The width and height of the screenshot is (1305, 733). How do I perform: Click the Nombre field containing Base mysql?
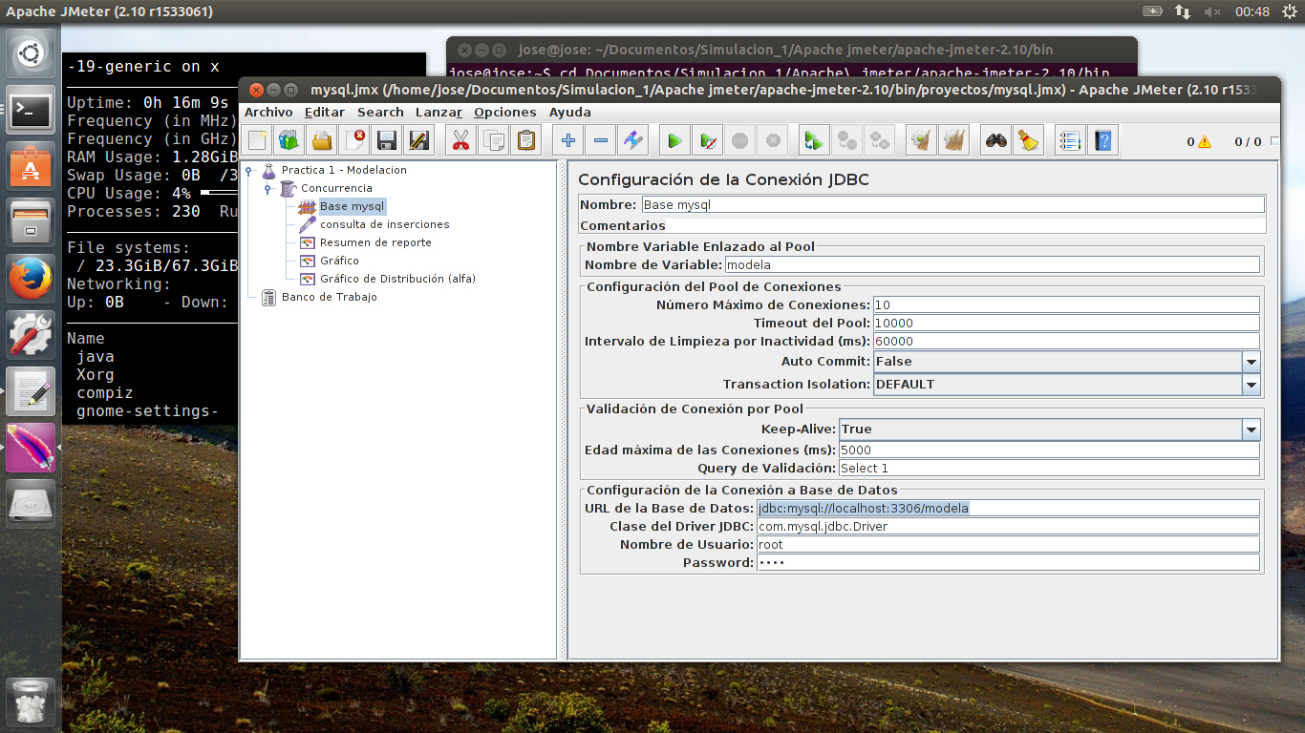(952, 204)
